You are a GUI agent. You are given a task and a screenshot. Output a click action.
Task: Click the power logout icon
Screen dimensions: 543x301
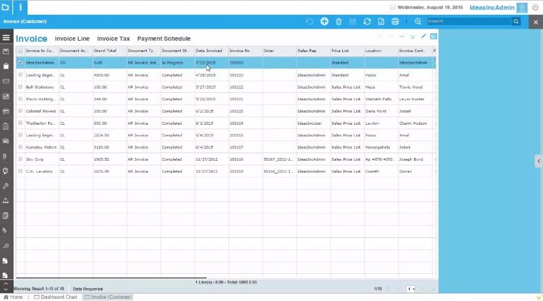(535, 7)
